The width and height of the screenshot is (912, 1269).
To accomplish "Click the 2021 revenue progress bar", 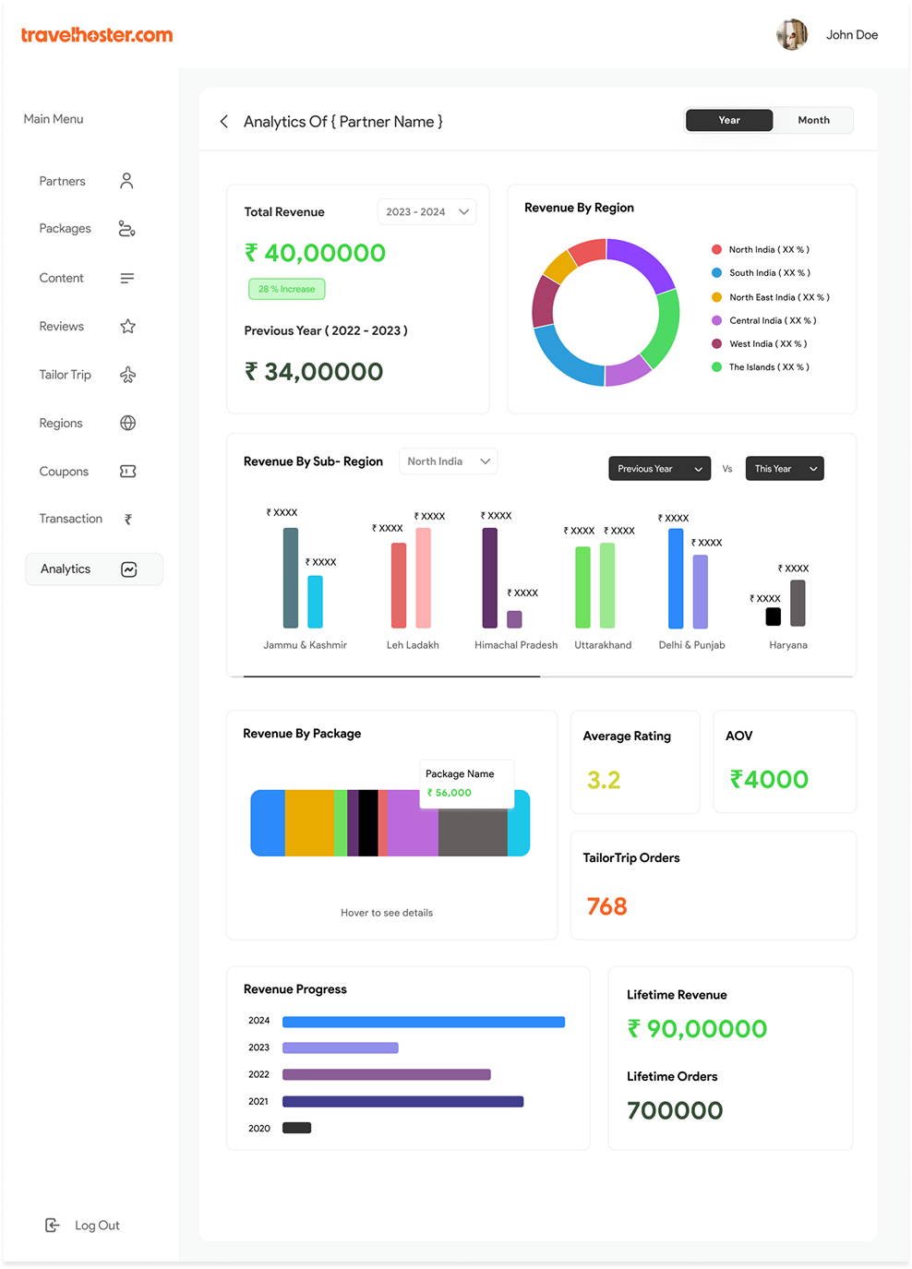I will 403,1101.
